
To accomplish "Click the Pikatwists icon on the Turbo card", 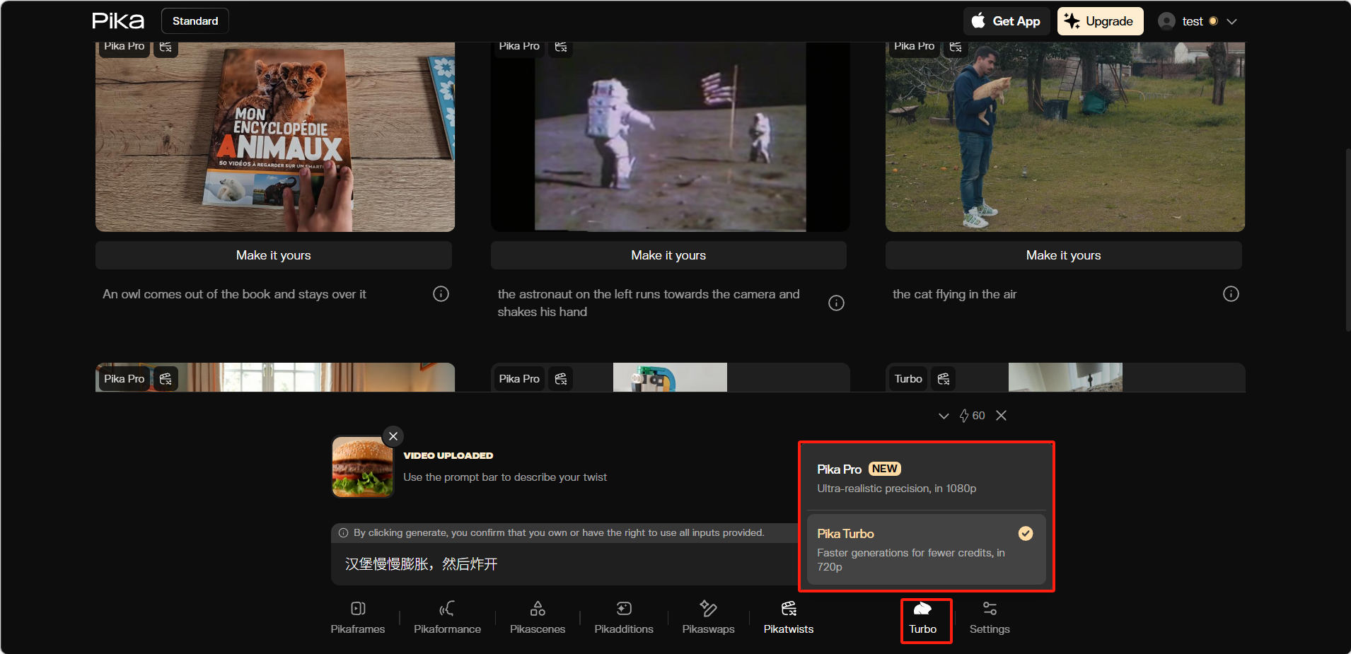I will [x=944, y=379].
